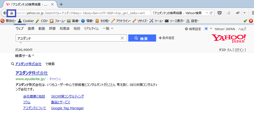Open SEO対策コンサルティング sitelink

point(67,97)
